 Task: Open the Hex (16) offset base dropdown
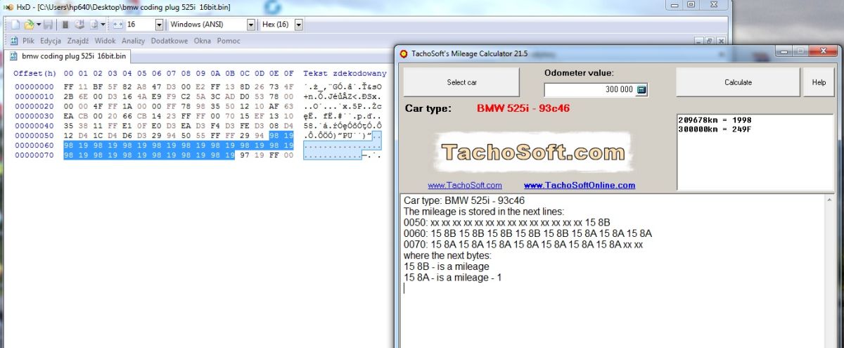298,25
